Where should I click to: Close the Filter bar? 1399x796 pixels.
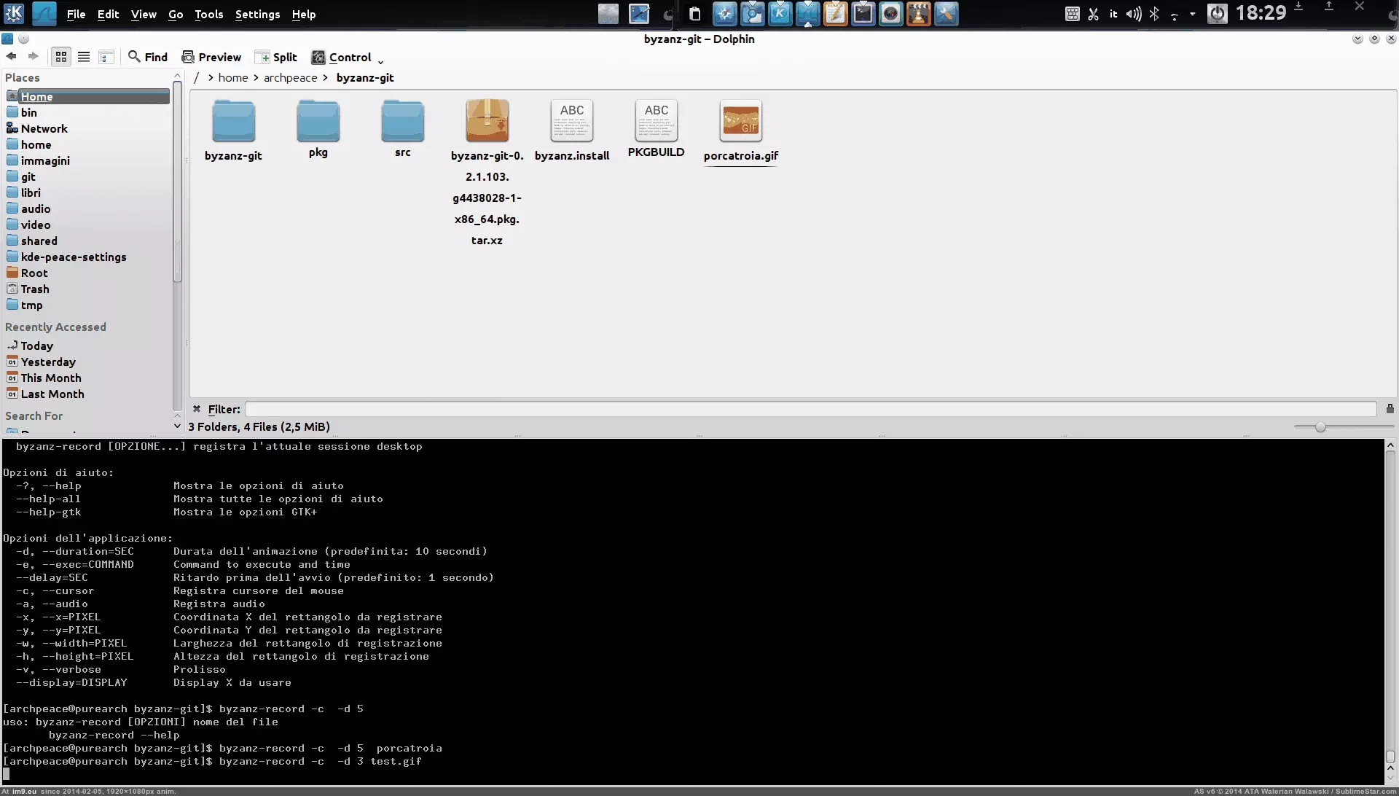[x=197, y=409]
